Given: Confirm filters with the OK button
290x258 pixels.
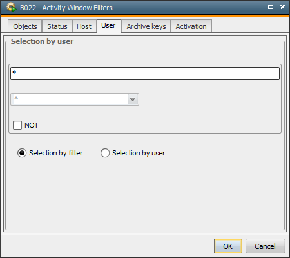Looking at the screenshot, I should point(228,246).
